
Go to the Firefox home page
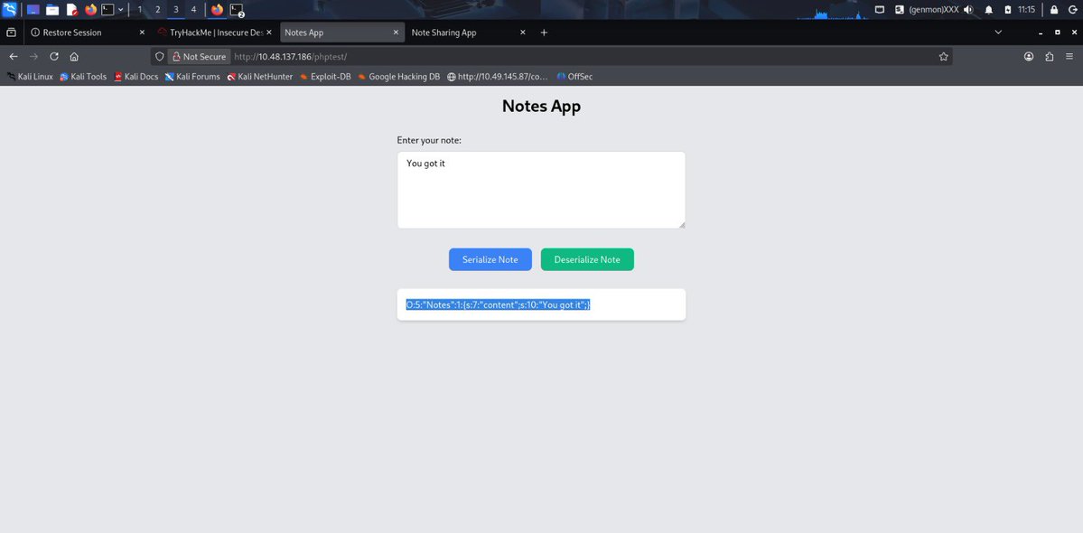(74, 57)
